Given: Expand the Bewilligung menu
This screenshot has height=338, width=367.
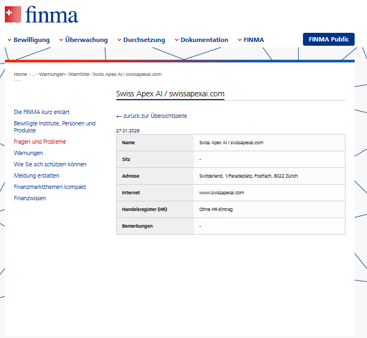Looking at the screenshot, I should [x=29, y=40].
